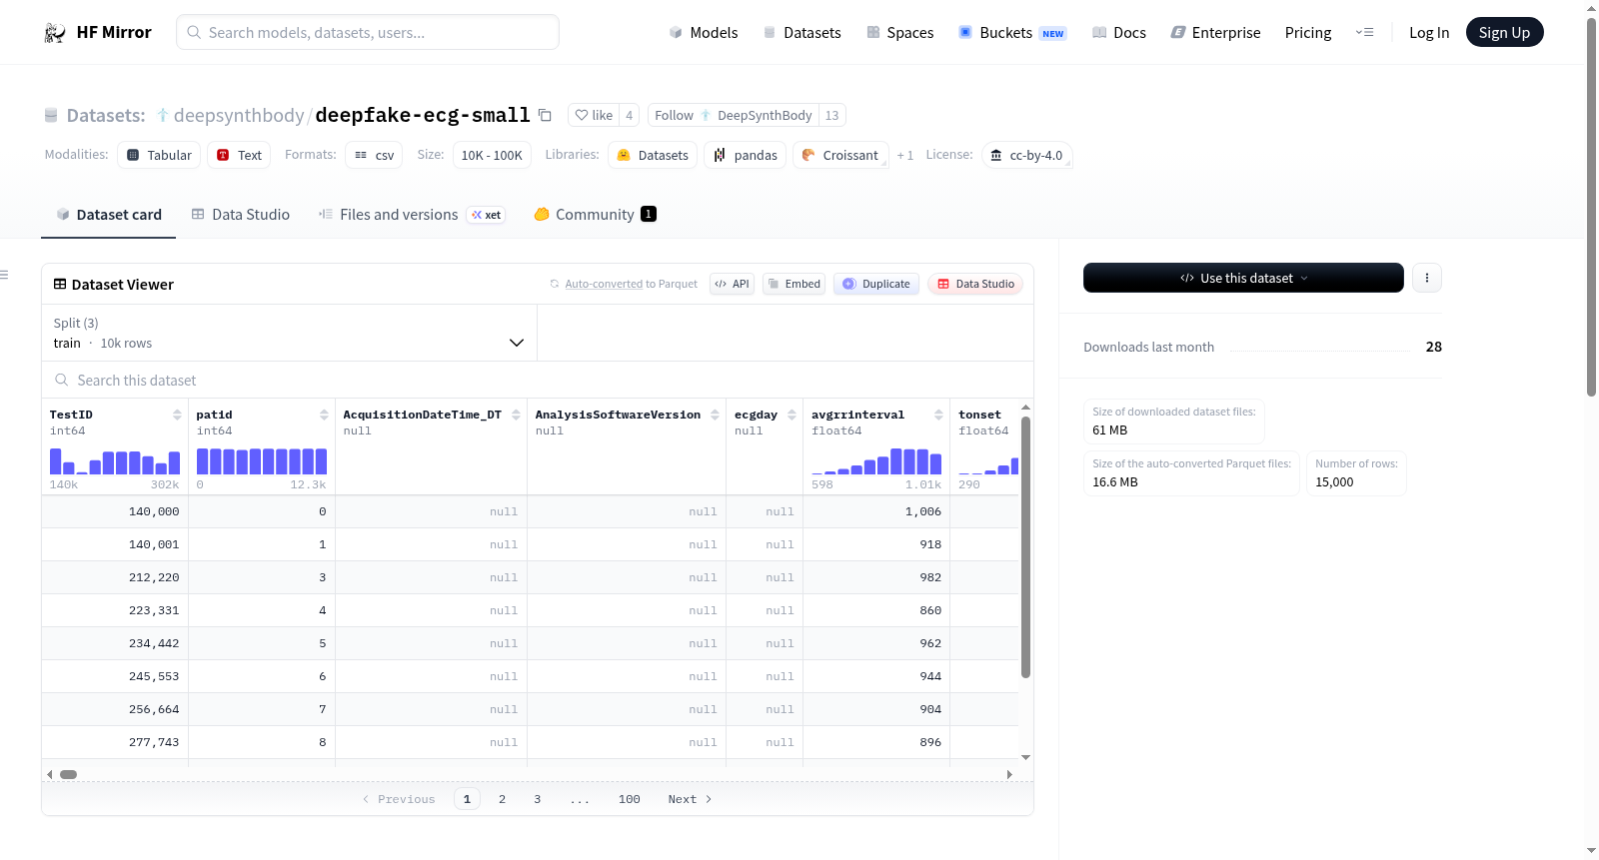Open Docs in navigation
1599x860 pixels.
click(x=1118, y=33)
